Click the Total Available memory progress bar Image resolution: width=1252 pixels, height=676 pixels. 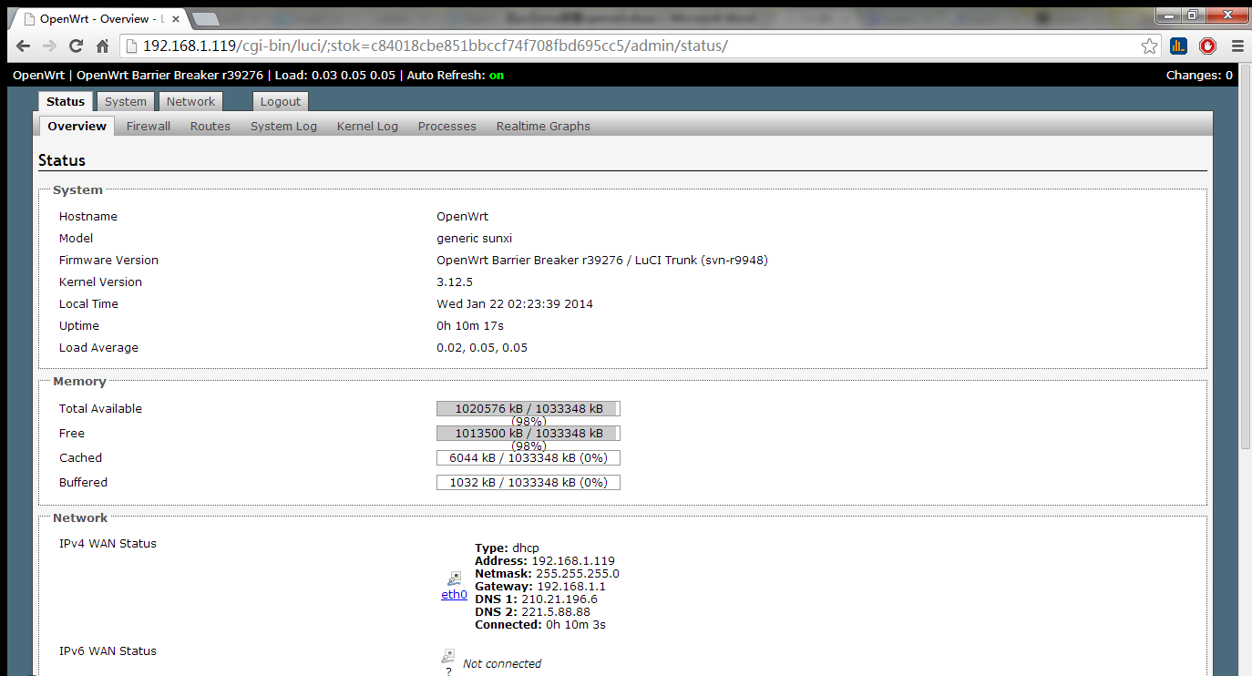click(x=529, y=409)
